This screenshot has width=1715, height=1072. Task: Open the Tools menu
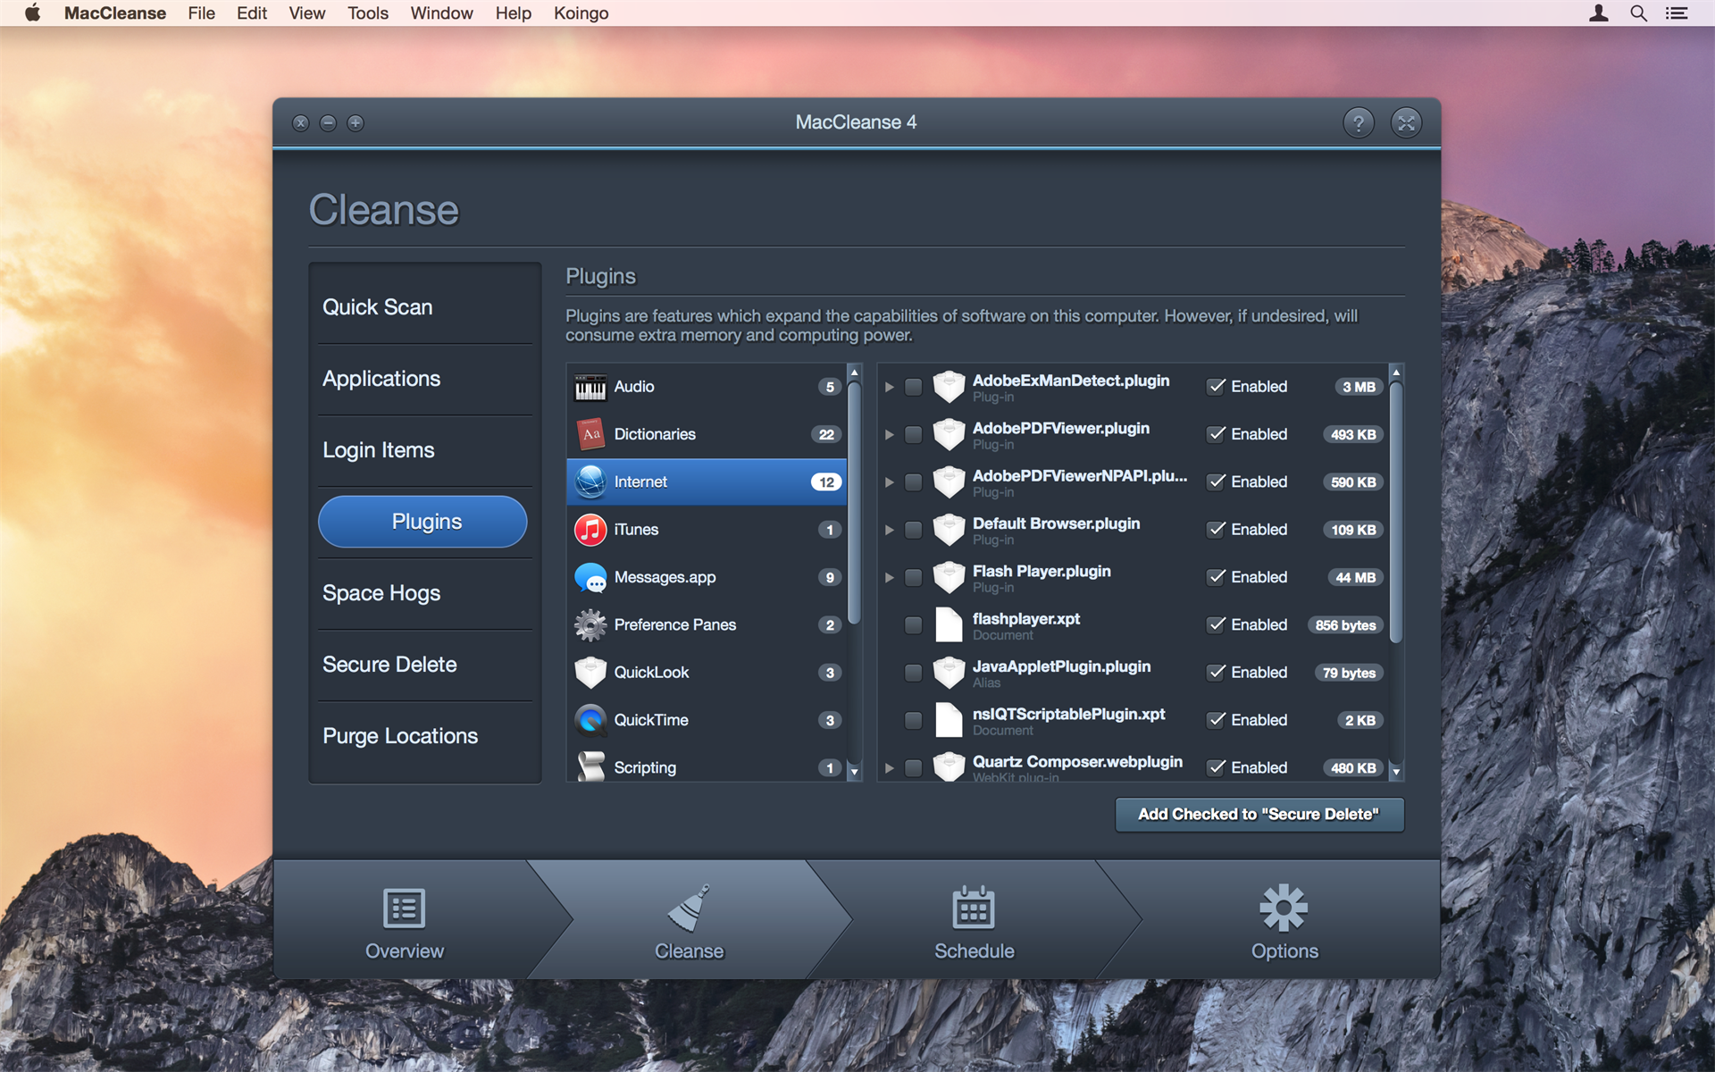point(368,13)
